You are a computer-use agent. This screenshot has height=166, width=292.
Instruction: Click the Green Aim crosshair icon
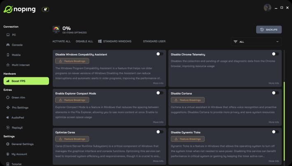(8, 97)
